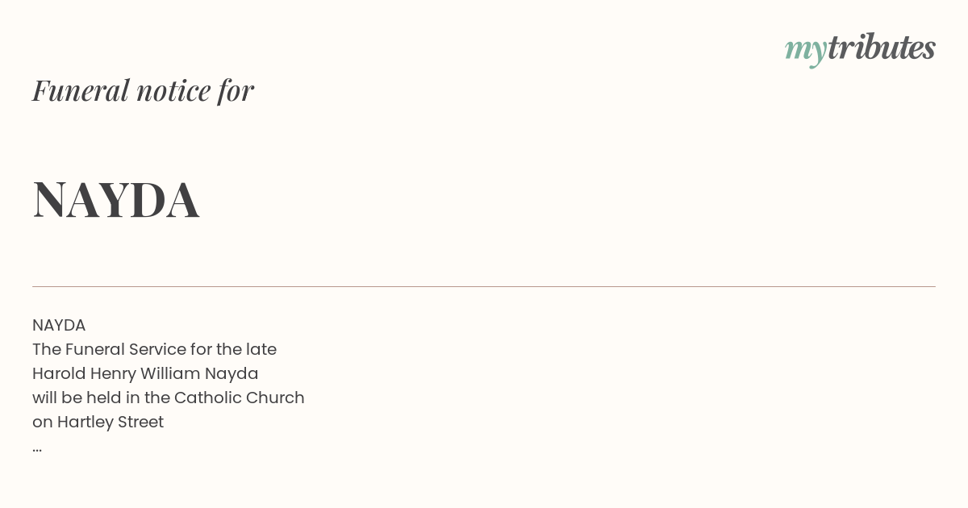
Task: Expand the truncated notice via the ellipsis
Action: pyautogui.click(x=37, y=448)
